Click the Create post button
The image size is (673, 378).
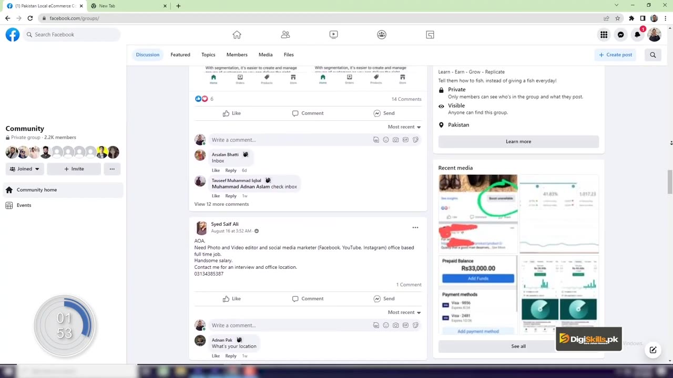pyautogui.click(x=615, y=55)
